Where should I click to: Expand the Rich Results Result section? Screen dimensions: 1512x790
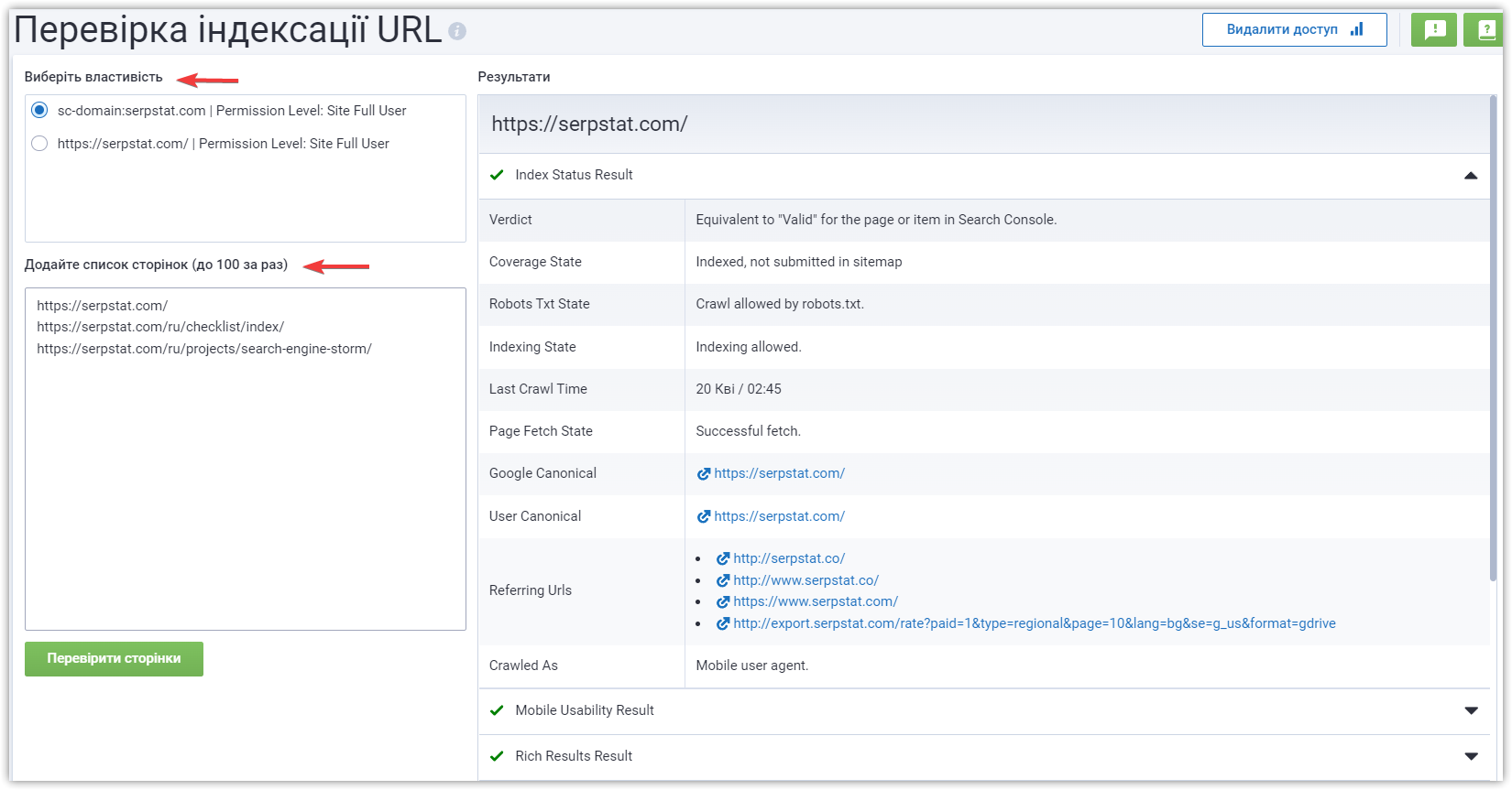pyautogui.click(x=1471, y=757)
